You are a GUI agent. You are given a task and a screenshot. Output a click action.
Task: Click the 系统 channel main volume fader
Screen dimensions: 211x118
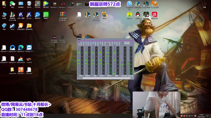tap(79, 64)
